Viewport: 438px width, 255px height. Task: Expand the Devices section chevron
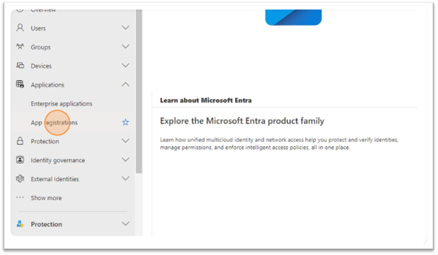pos(125,65)
